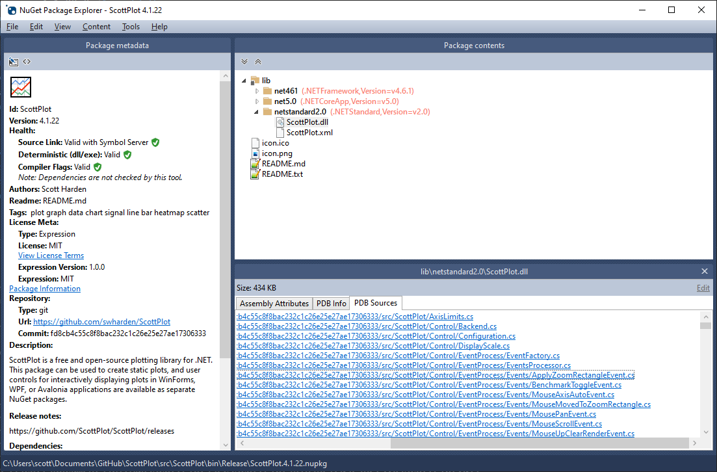Collapse the netstandard2.0 folder
Screen dimensions: 717x472
[x=255, y=111]
